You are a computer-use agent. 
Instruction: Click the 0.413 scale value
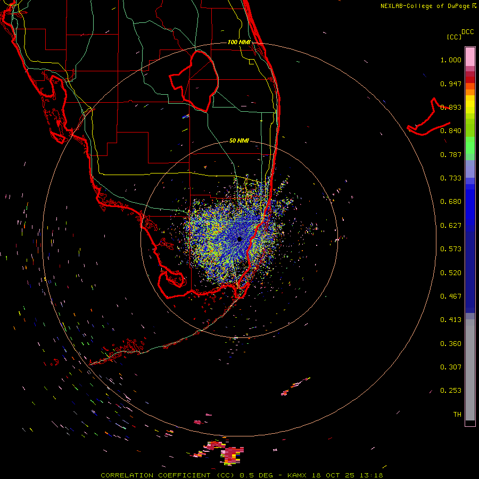[x=451, y=320]
